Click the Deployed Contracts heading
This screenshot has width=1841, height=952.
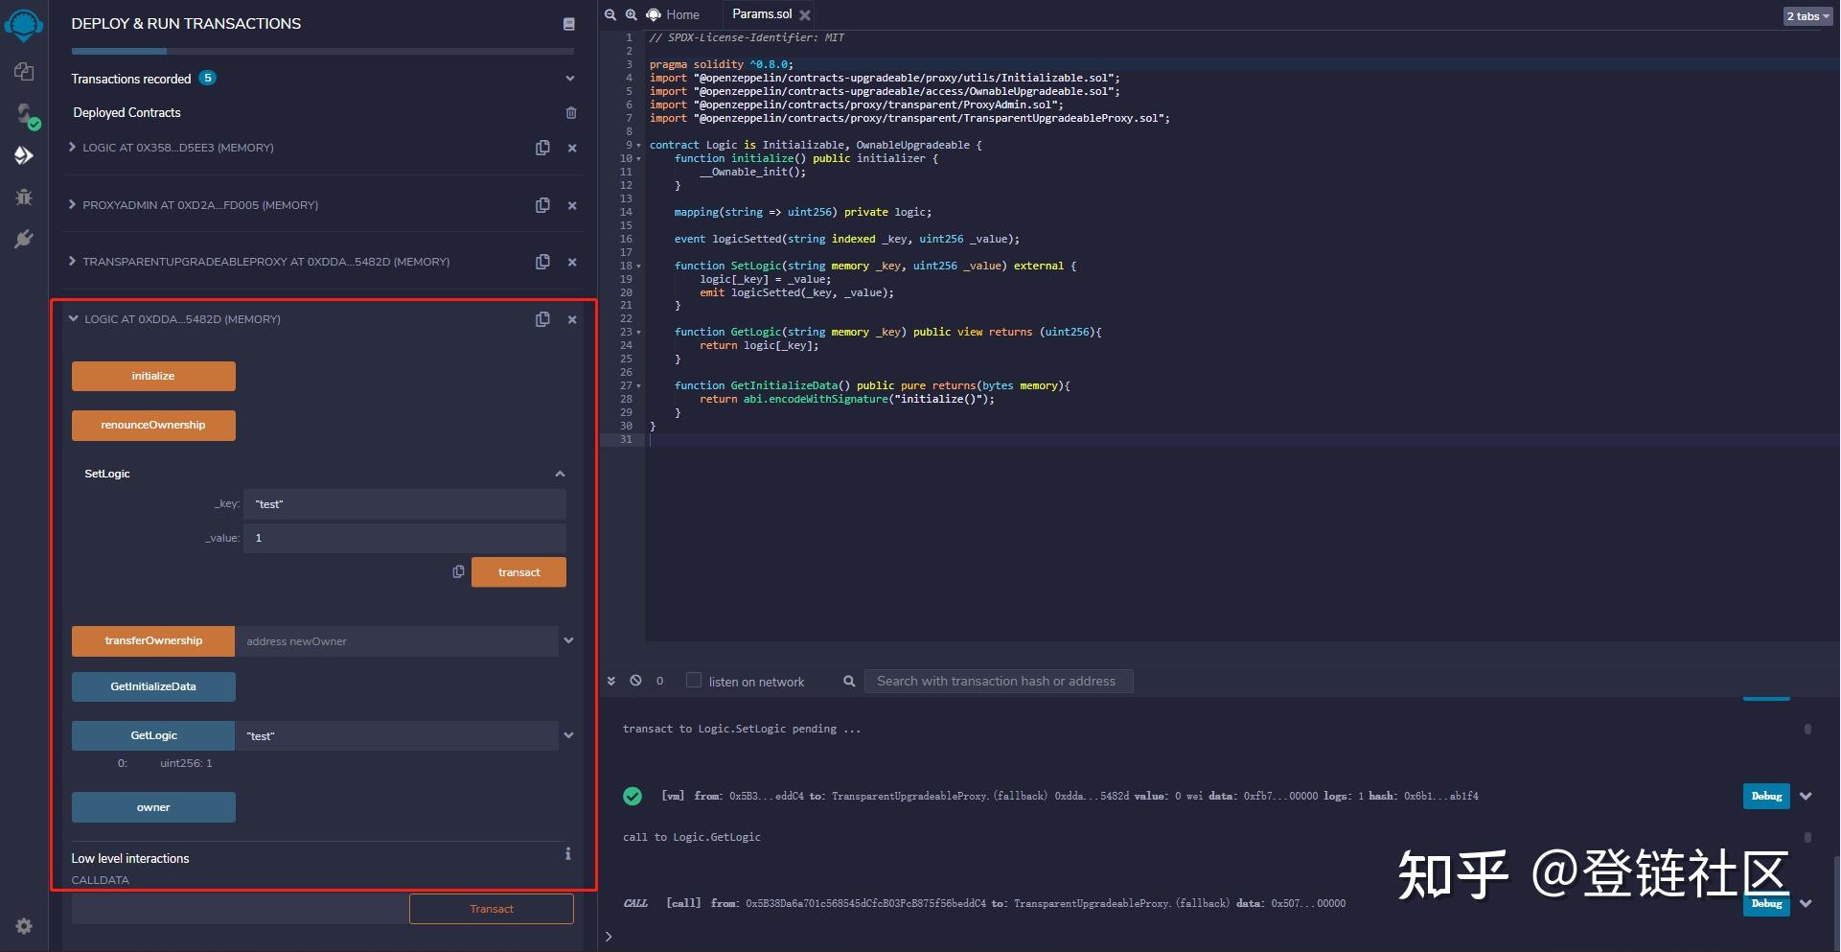point(127,112)
